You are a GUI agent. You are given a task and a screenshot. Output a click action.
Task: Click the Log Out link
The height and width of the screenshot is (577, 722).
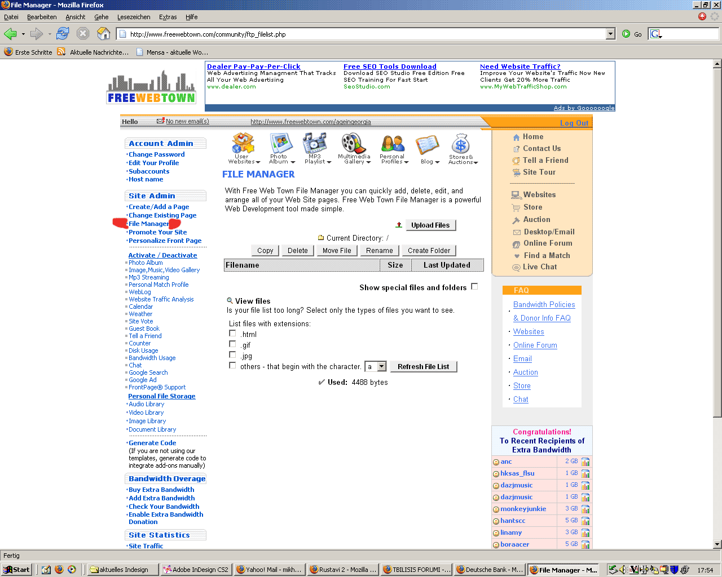coord(574,123)
